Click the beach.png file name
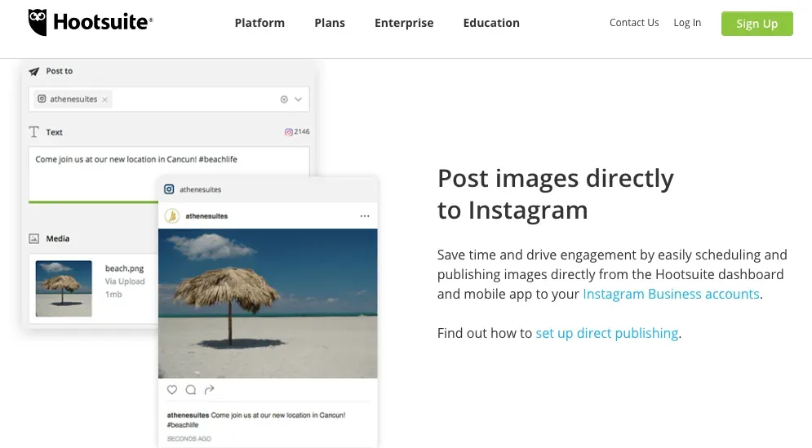 124,268
